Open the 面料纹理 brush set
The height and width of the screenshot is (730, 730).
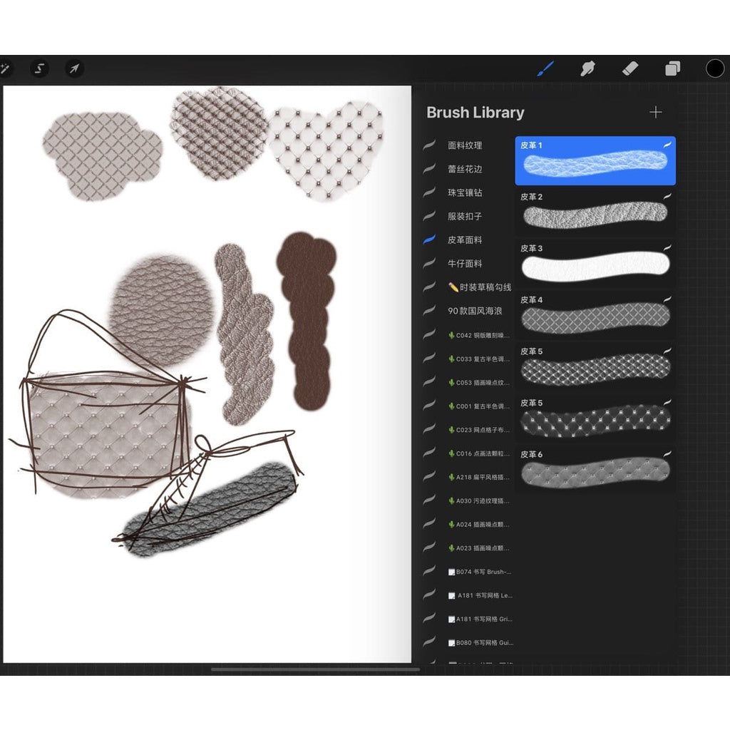[x=467, y=145]
